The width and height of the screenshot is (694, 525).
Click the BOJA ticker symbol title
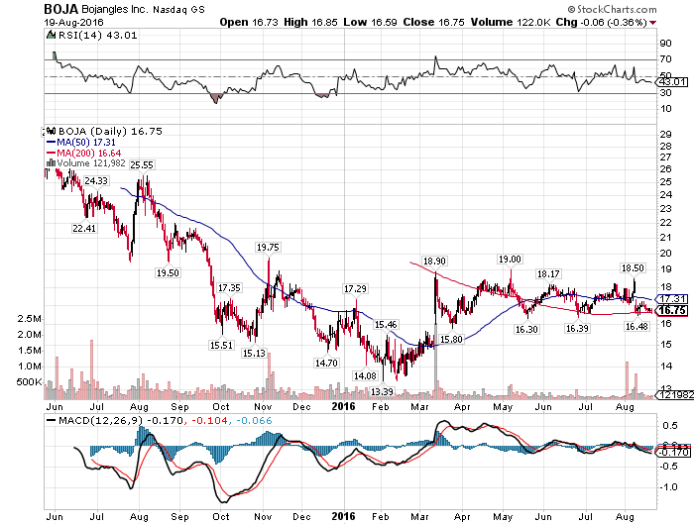click(61, 9)
